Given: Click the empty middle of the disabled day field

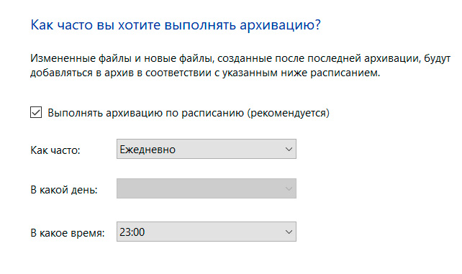Looking at the screenshot, I should pyautogui.click(x=200, y=188).
